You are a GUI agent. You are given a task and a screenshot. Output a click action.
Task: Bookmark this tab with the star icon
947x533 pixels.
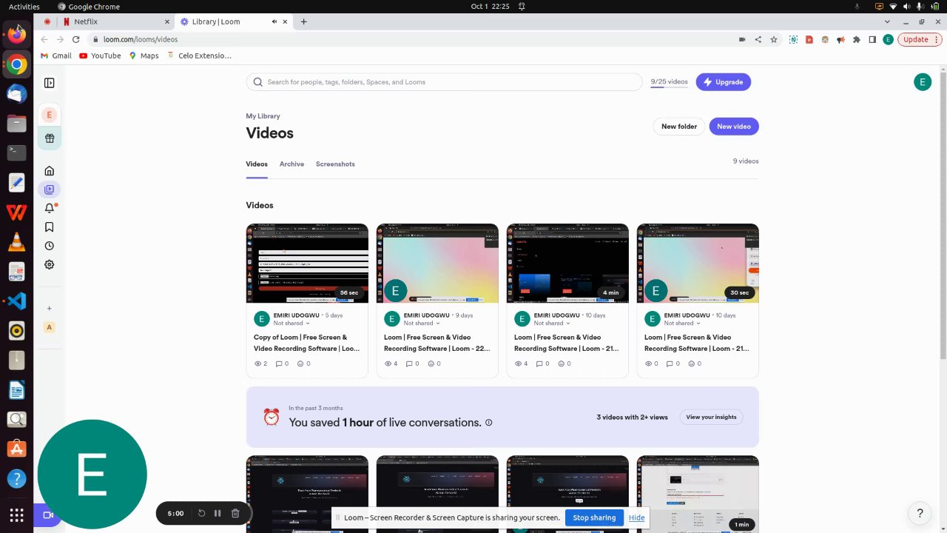tap(774, 39)
